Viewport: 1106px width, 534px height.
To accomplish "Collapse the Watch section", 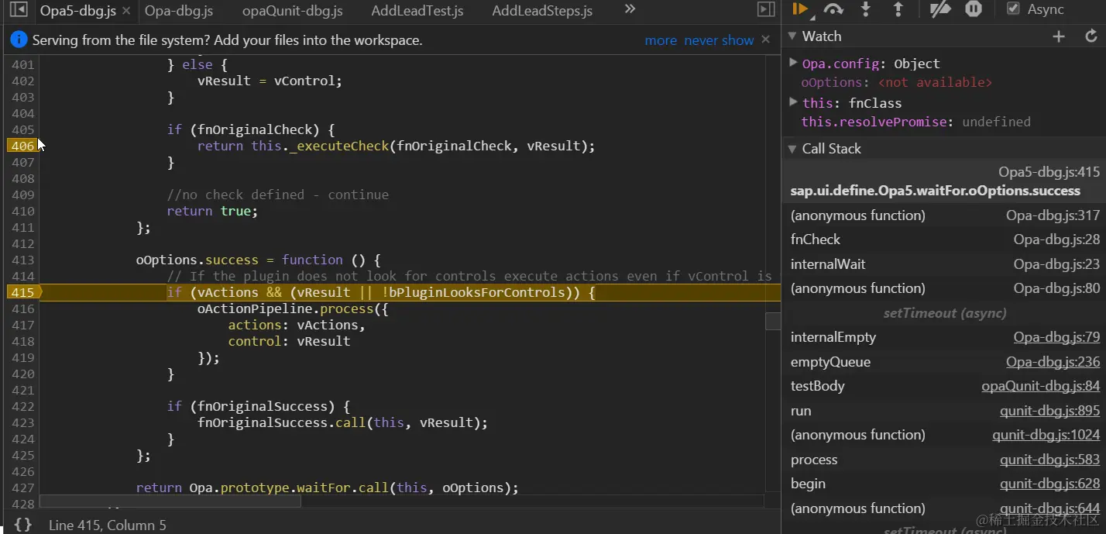I will point(792,36).
